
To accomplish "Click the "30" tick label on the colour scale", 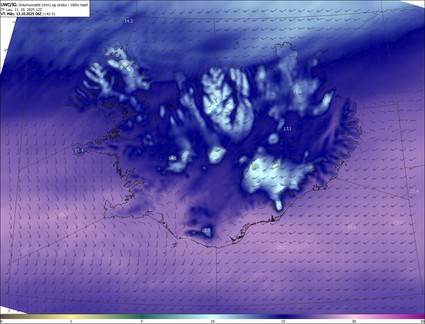I will pyautogui.click(x=354, y=322).
